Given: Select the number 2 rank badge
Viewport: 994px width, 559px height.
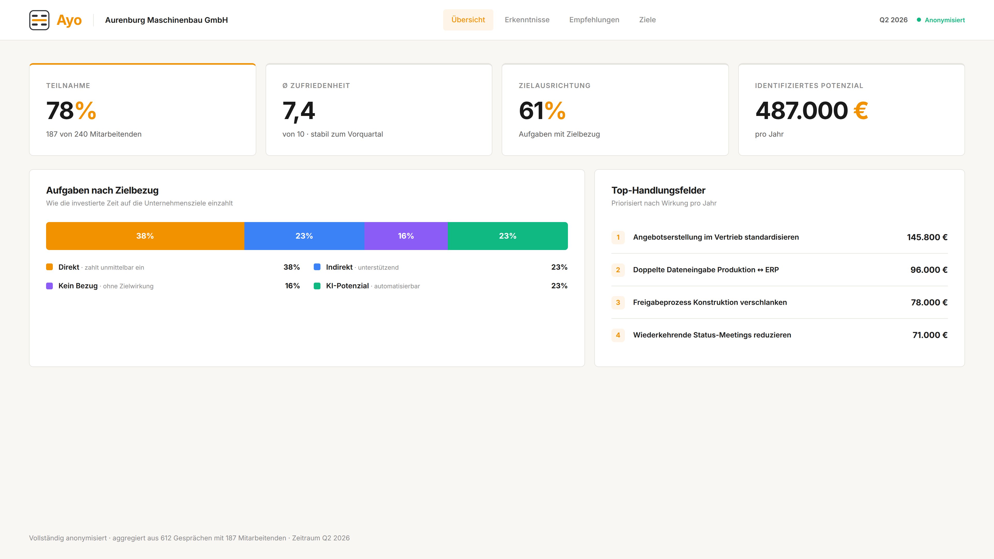Looking at the screenshot, I should pos(618,270).
